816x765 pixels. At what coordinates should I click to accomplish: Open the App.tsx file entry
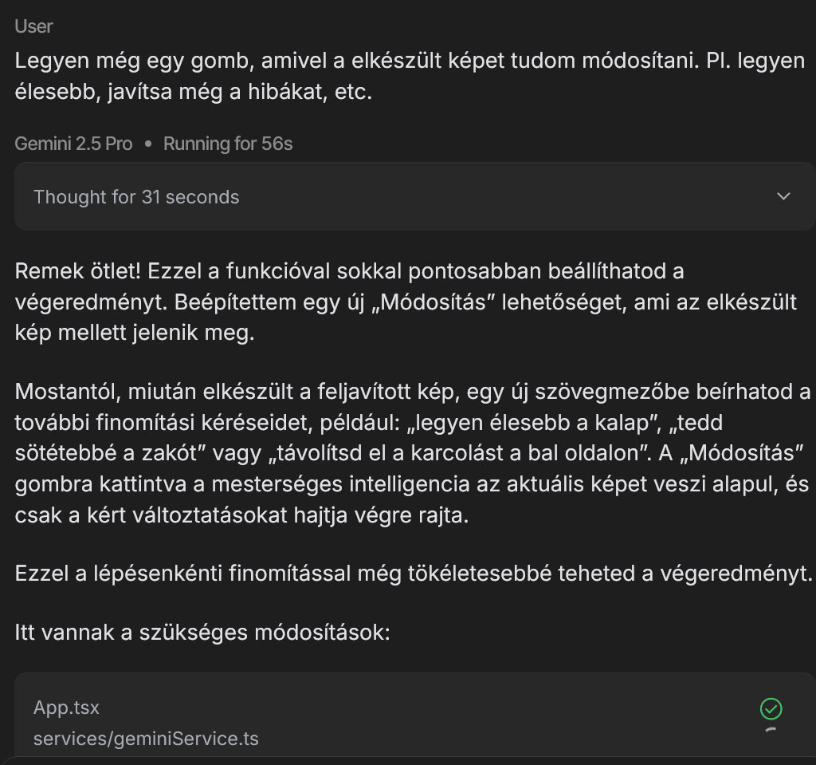66,708
